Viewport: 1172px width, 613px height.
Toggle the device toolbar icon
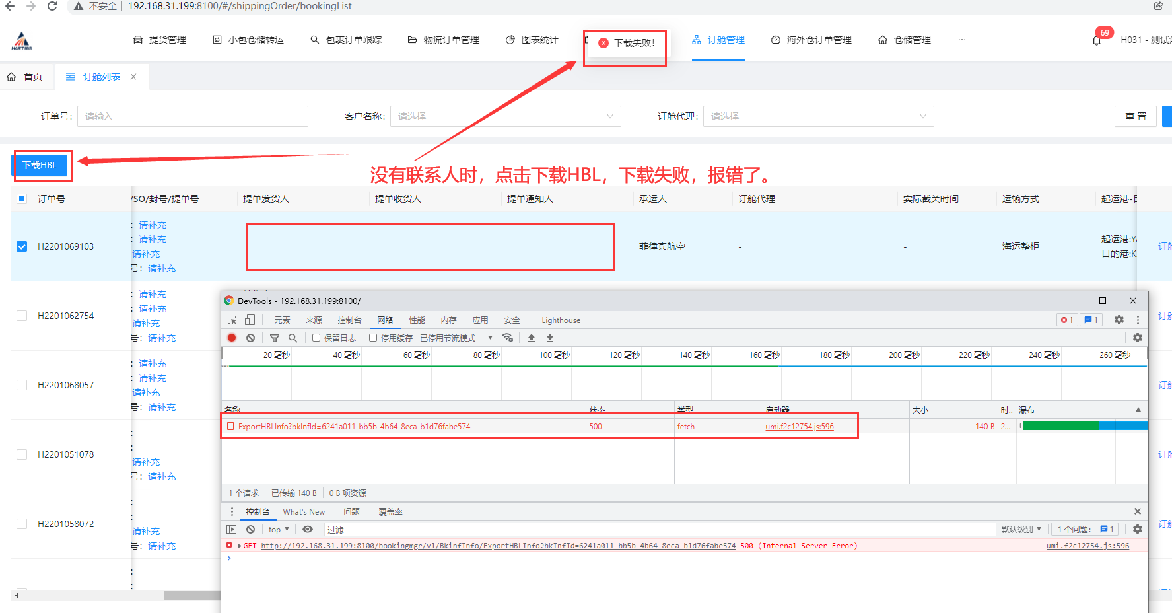(x=250, y=320)
